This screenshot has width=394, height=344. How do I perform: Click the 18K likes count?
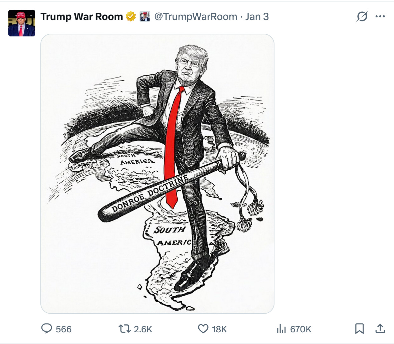pos(219,329)
